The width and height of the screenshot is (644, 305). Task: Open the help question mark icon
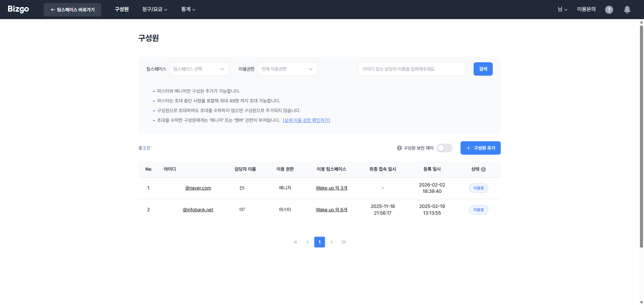click(x=609, y=10)
